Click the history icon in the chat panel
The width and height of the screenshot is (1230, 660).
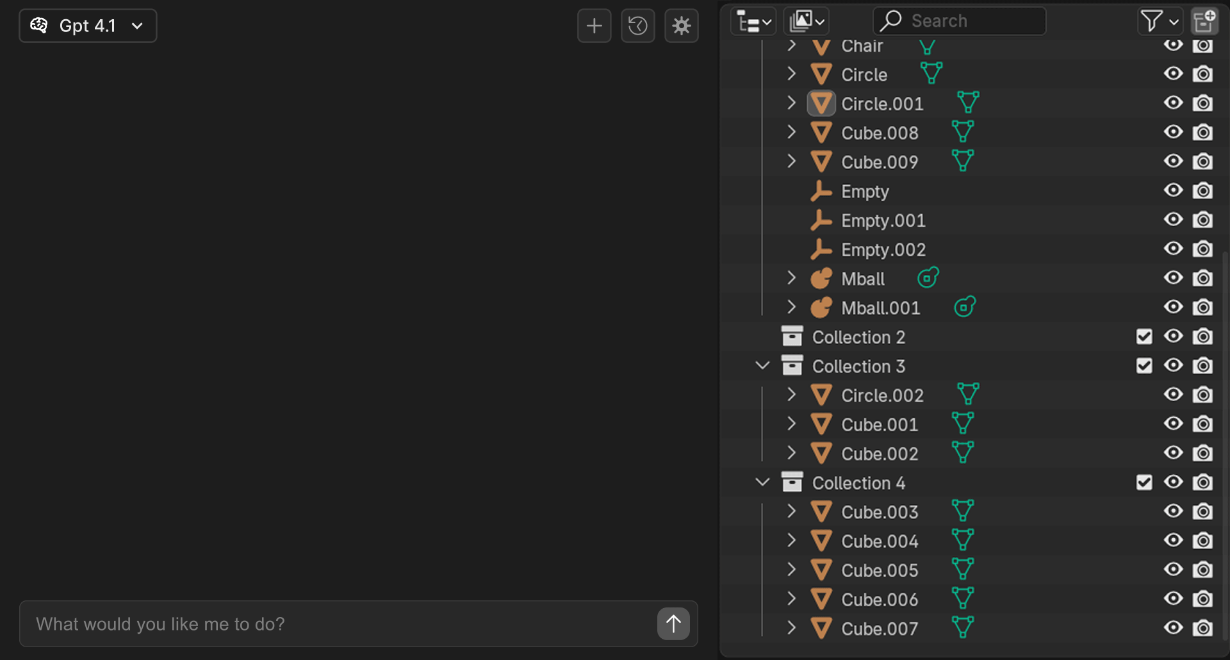[637, 26]
